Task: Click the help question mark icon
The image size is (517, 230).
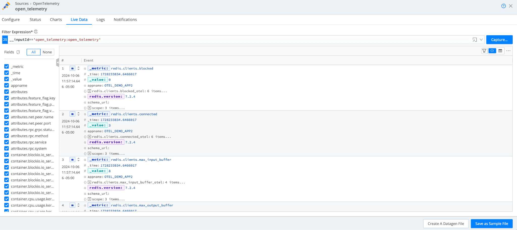Action: pyautogui.click(x=503, y=6)
